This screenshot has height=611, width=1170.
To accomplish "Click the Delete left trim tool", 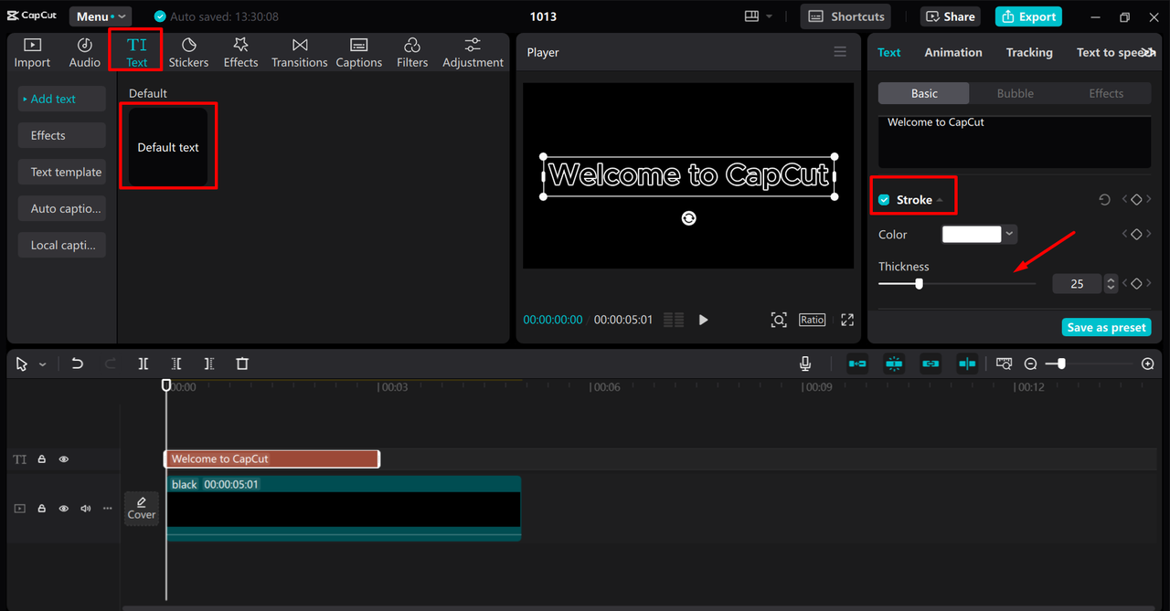I will [176, 363].
